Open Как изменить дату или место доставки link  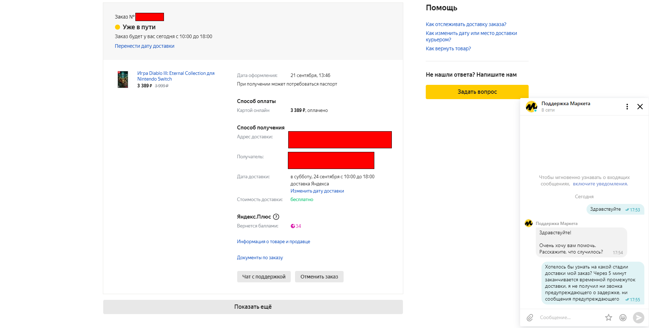[x=471, y=36]
